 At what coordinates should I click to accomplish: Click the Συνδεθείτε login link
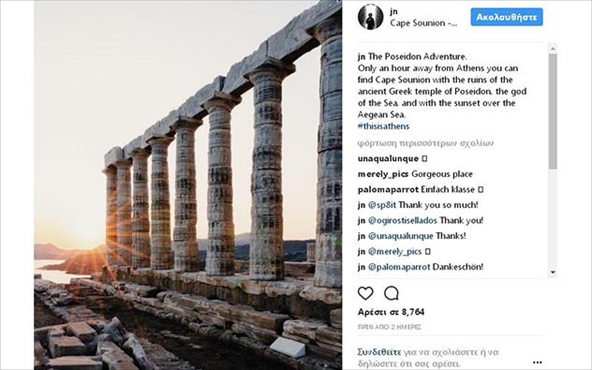[377, 352]
